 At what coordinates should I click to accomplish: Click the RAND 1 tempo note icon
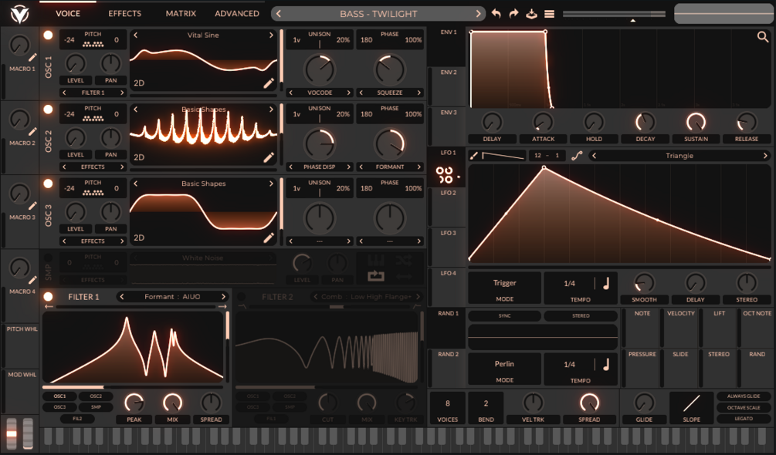pos(606,365)
